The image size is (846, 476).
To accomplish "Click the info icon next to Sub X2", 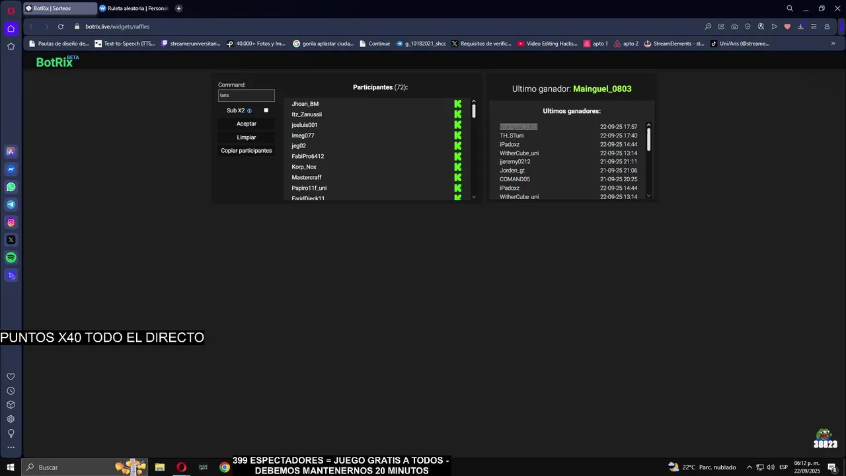I will [249, 111].
